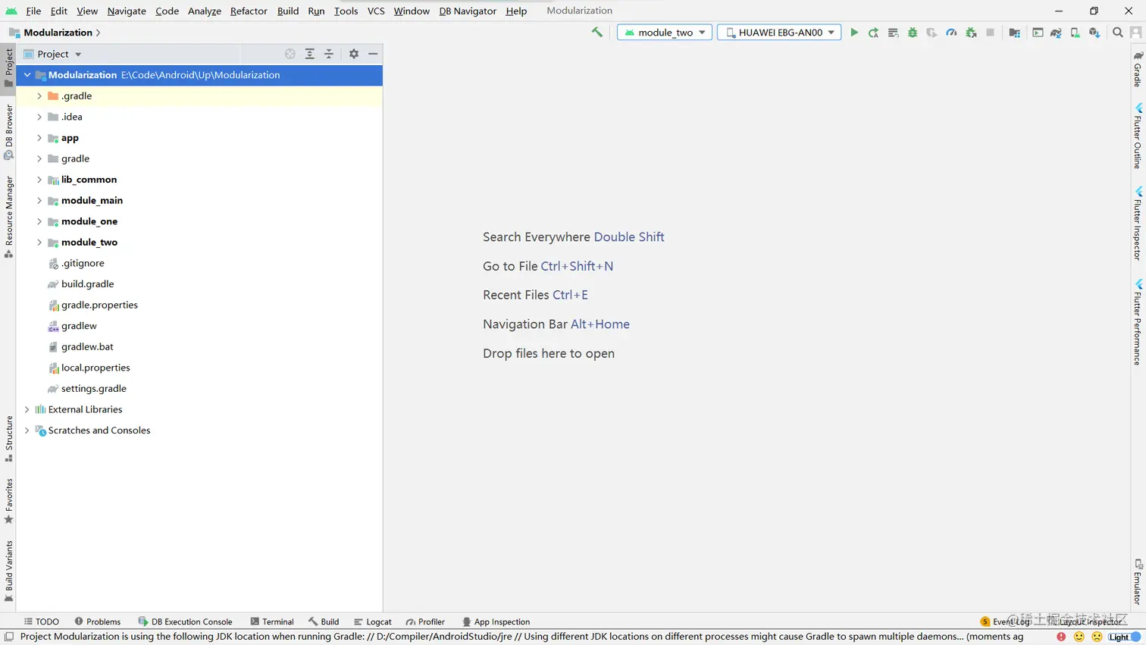Click Apply Code Changes icon
This screenshot has height=645, width=1146.
[x=893, y=33]
